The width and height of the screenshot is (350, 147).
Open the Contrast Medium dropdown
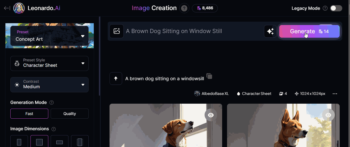point(49,85)
